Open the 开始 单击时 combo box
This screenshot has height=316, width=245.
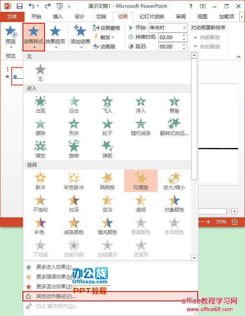[168, 28]
